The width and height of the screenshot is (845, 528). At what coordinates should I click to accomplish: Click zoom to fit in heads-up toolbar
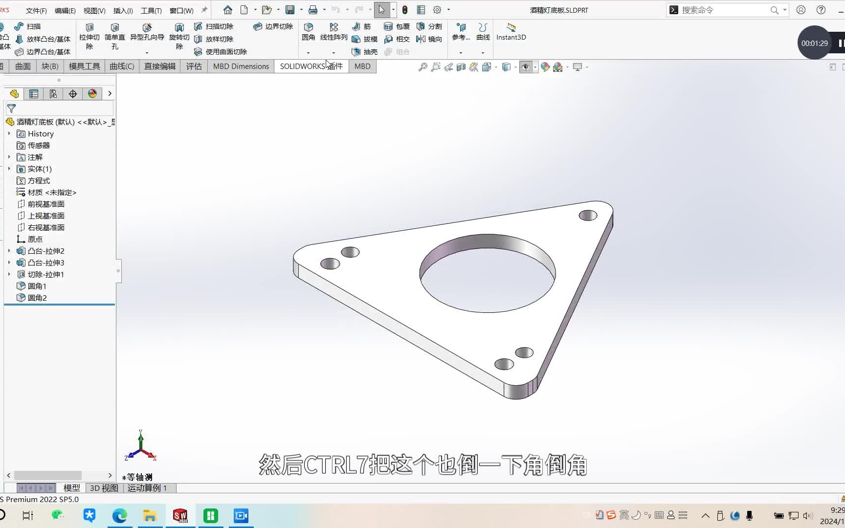click(x=422, y=67)
